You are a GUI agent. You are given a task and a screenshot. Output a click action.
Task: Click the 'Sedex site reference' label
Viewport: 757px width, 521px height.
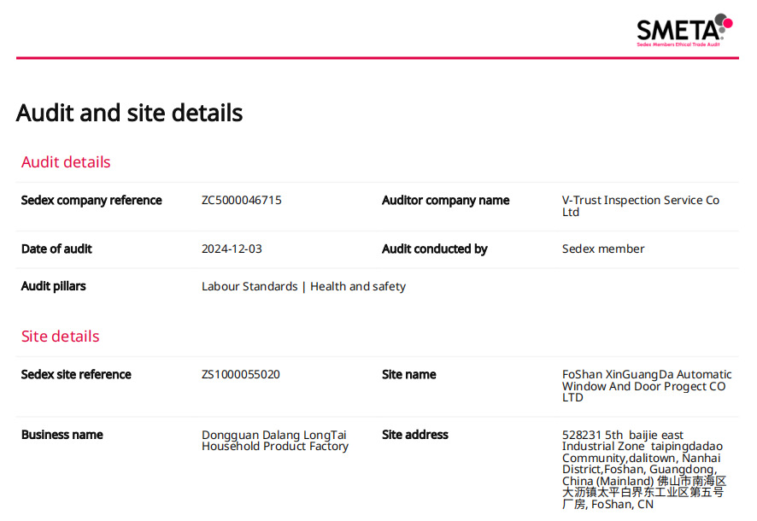[76, 375]
